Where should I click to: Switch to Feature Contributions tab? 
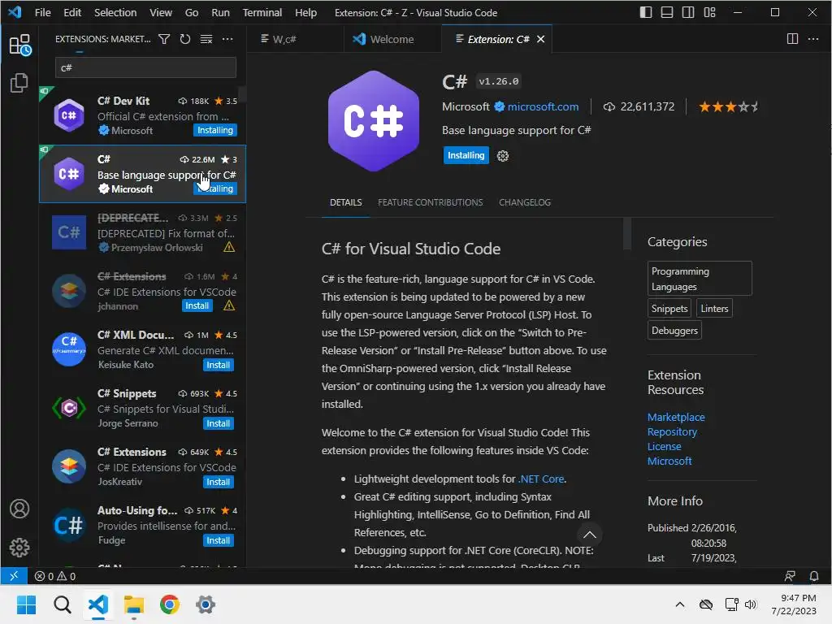tap(431, 202)
